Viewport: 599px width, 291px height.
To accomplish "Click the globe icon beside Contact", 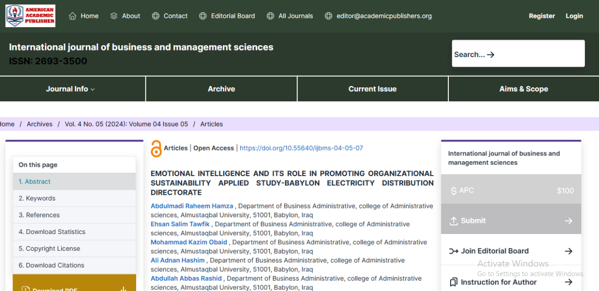I will point(155,16).
